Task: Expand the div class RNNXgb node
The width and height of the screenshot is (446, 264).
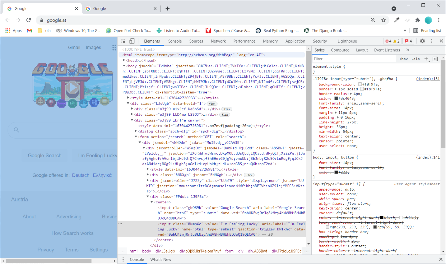Action: tap(148, 175)
